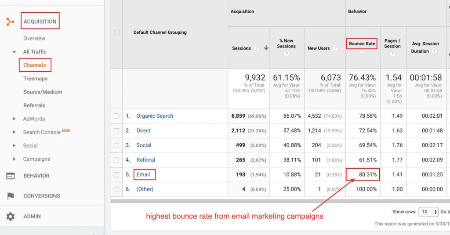The height and width of the screenshot is (235, 450).
Task: Sort by Pages / Session header
Action: tap(392, 43)
